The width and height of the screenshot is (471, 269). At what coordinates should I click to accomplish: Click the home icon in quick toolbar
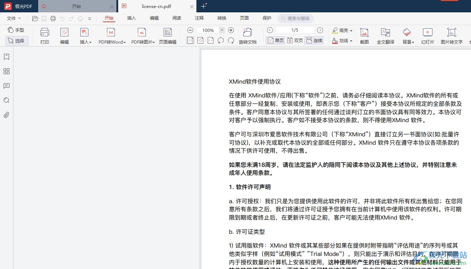coord(80,19)
